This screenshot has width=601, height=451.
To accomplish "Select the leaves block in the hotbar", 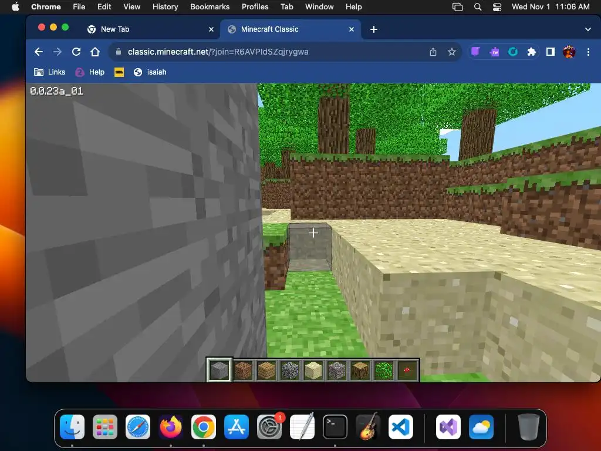I will (383, 370).
